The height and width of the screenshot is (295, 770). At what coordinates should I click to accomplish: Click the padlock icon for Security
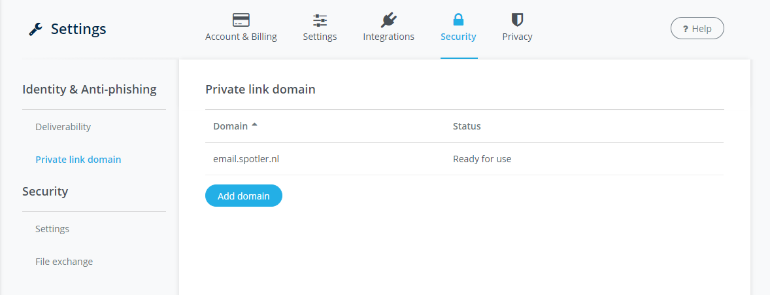pos(458,20)
